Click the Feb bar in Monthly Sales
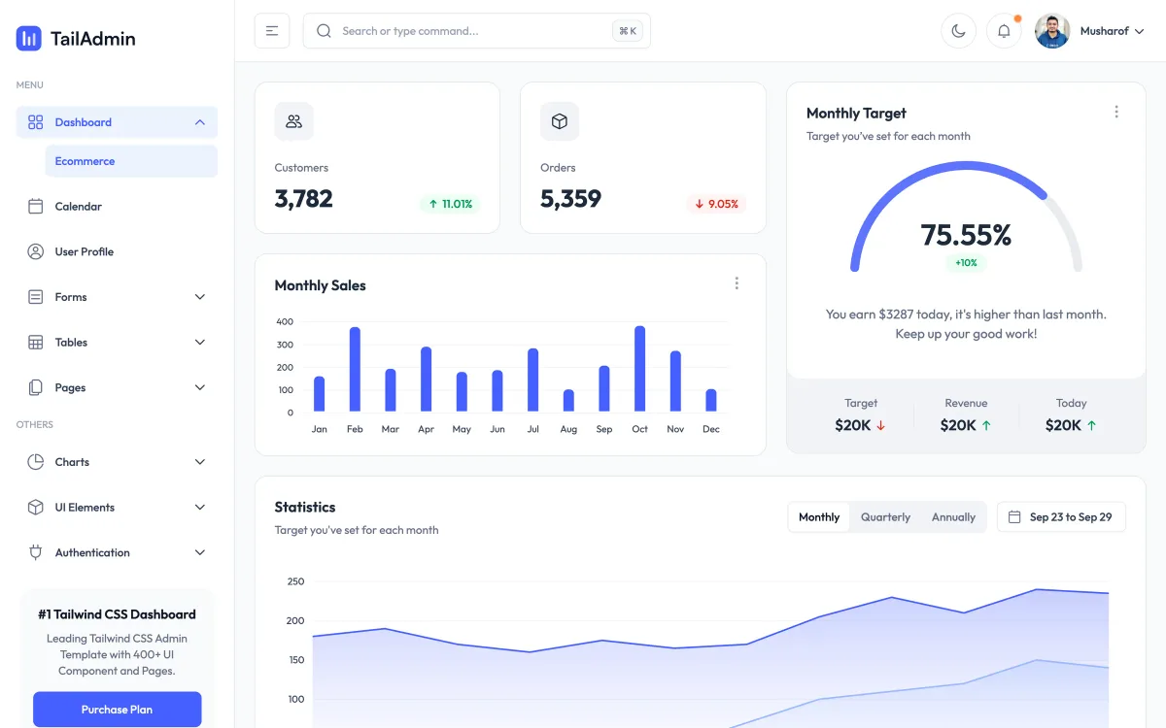The width and height of the screenshot is (1166, 728). pyautogui.click(x=355, y=369)
